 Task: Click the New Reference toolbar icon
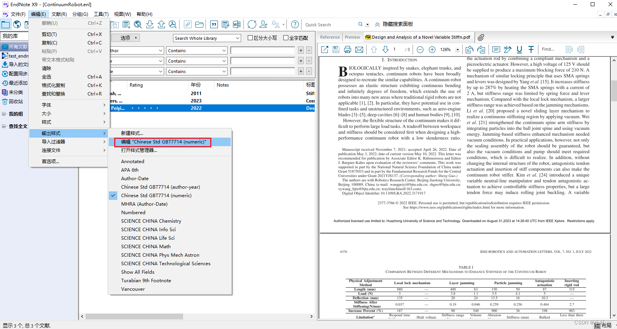pyautogui.click(x=126, y=24)
